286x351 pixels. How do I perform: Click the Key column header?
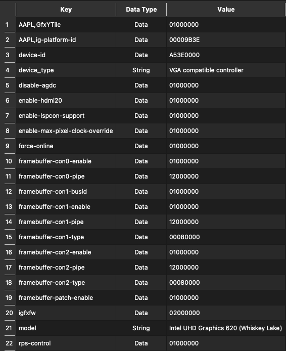point(66,10)
